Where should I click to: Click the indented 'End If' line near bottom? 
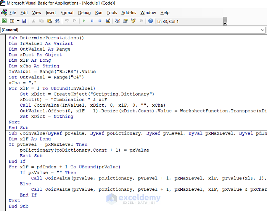click(x=28, y=195)
